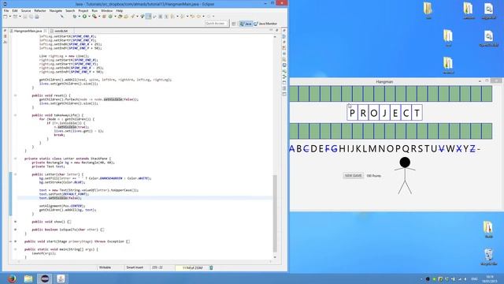Click into the Quick Access field

[216, 24]
